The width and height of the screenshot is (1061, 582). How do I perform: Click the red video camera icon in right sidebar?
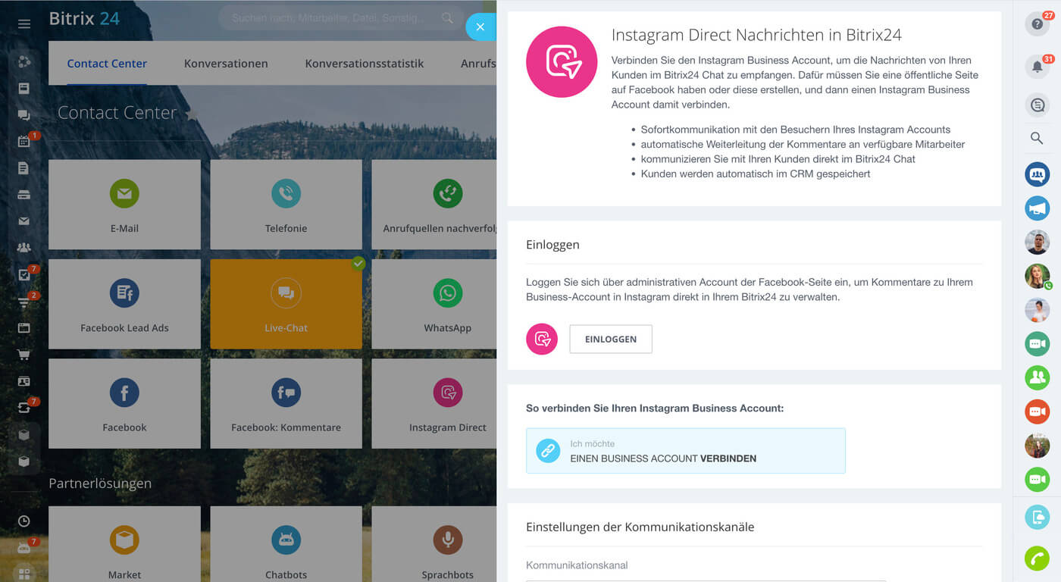pyautogui.click(x=1037, y=411)
